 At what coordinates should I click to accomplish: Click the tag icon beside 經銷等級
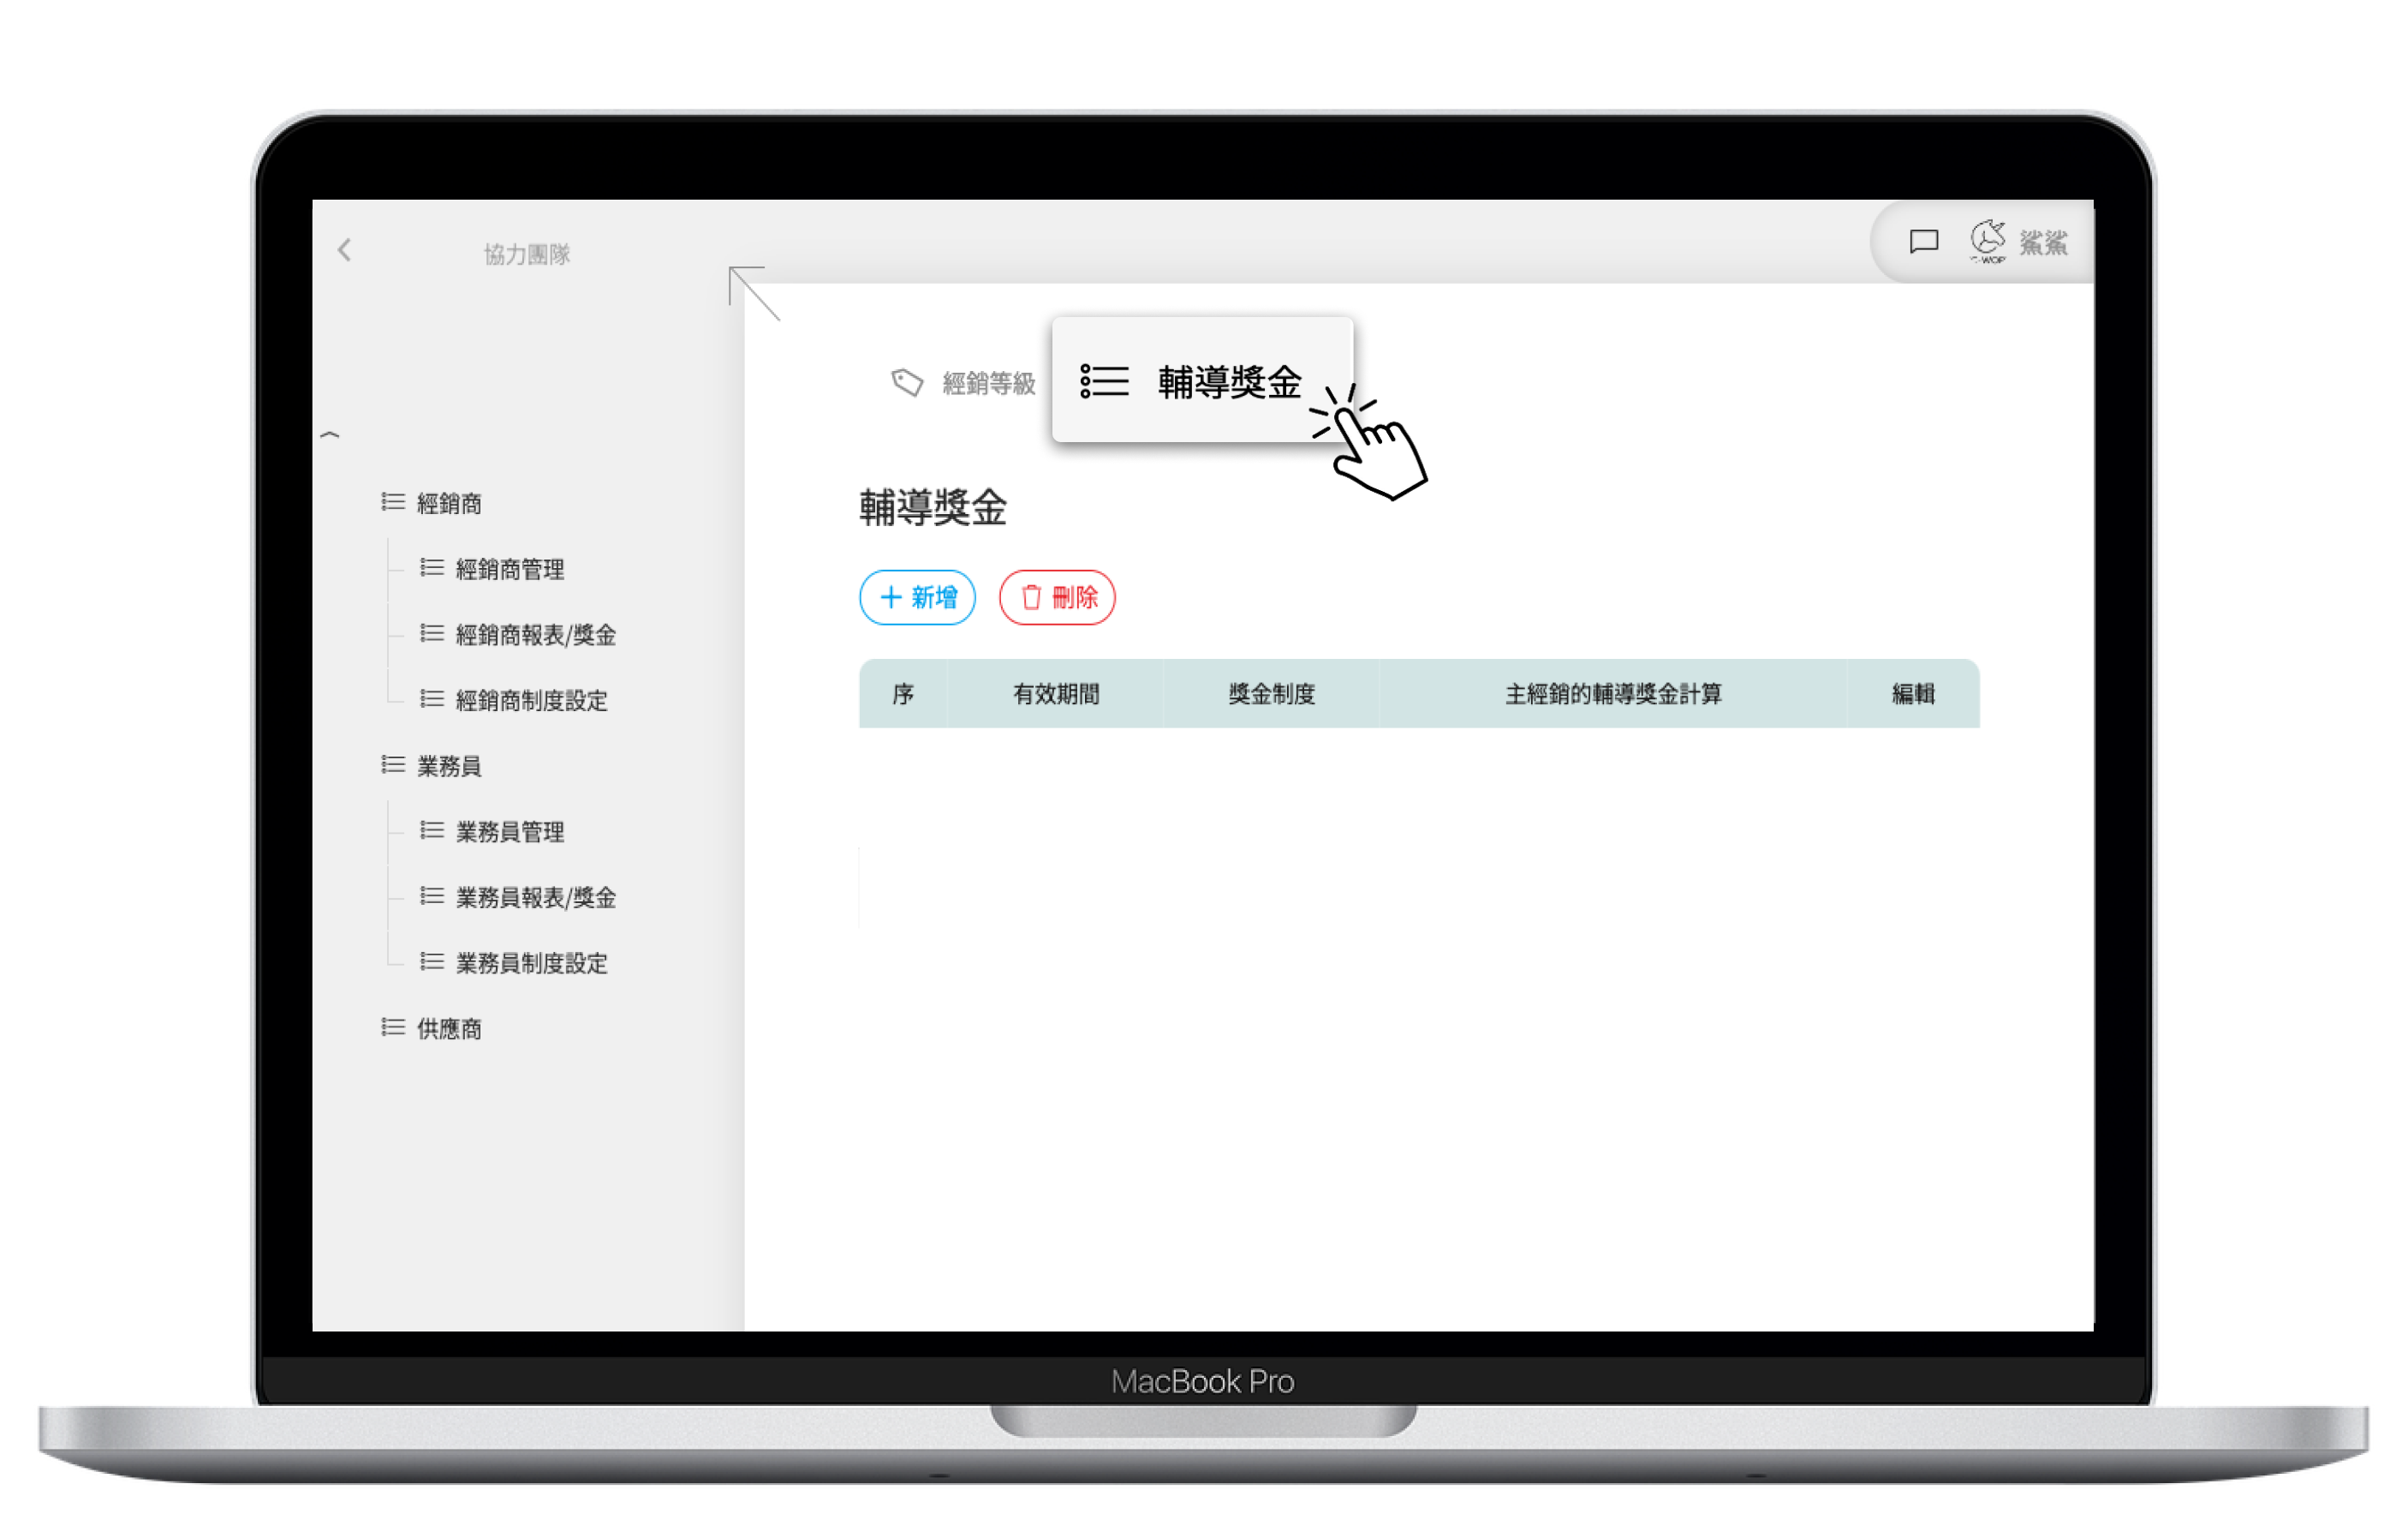tap(907, 382)
